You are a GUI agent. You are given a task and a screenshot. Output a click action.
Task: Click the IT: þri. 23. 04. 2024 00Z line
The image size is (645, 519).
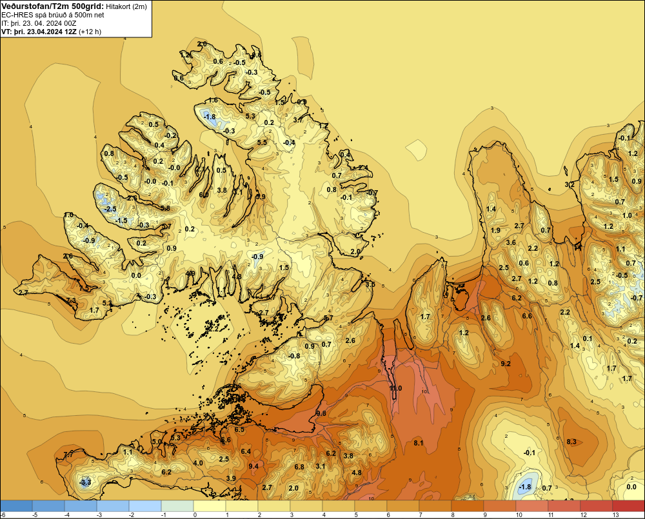click(x=39, y=23)
